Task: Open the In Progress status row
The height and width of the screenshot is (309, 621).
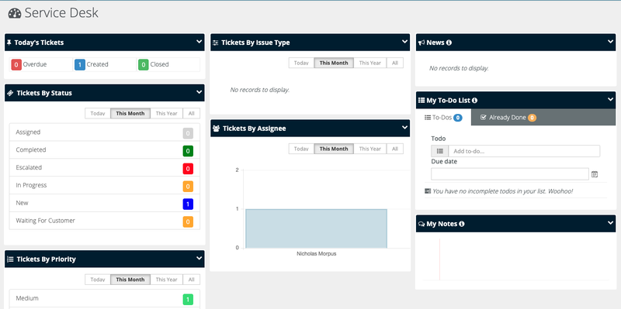Action: tap(105, 185)
